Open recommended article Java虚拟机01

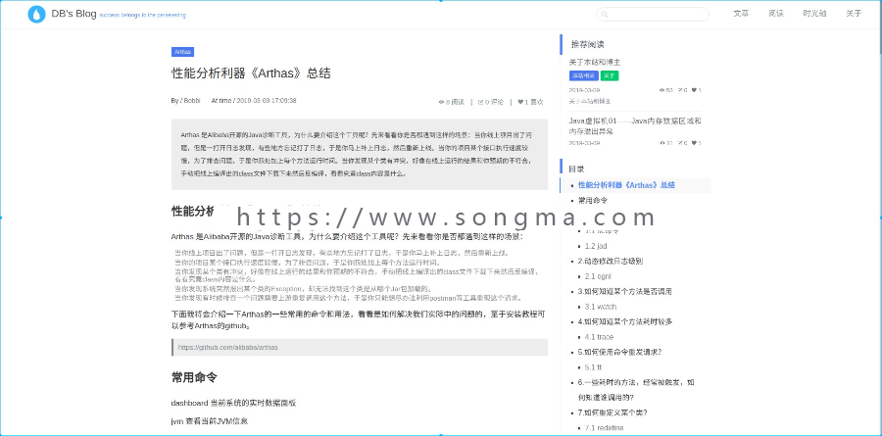point(635,126)
